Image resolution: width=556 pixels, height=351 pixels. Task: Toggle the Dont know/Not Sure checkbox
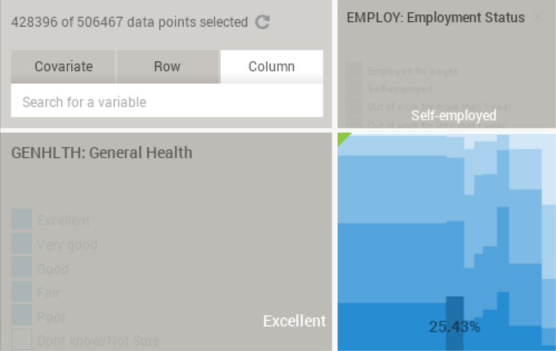pos(22,339)
